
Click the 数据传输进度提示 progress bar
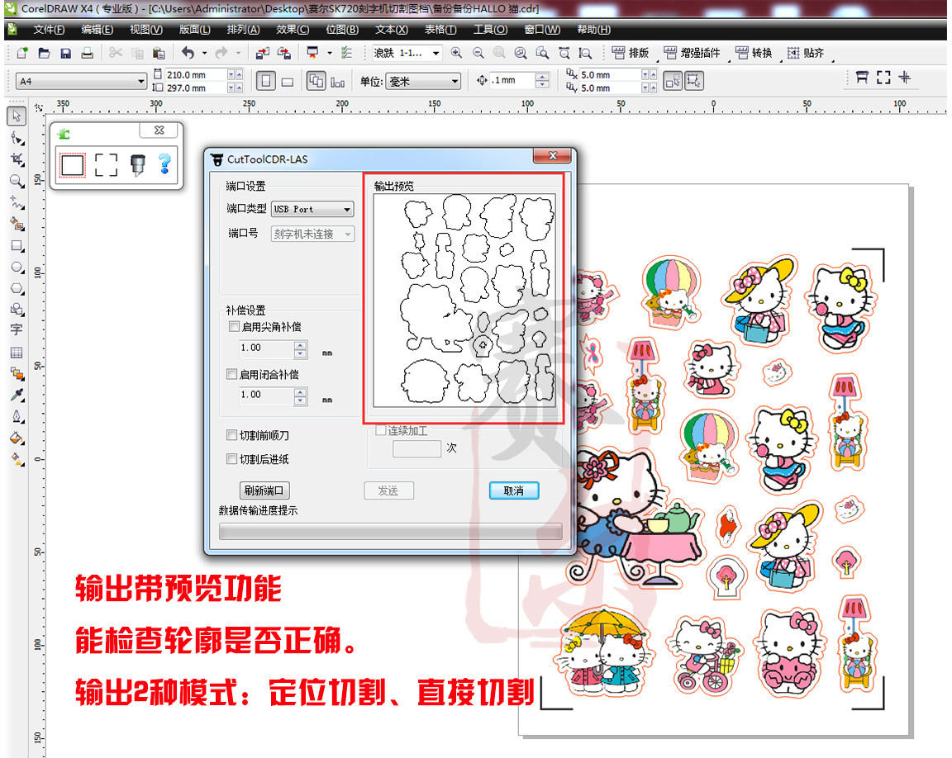click(390, 532)
